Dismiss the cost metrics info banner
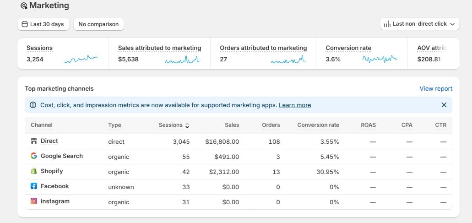 tap(444, 105)
